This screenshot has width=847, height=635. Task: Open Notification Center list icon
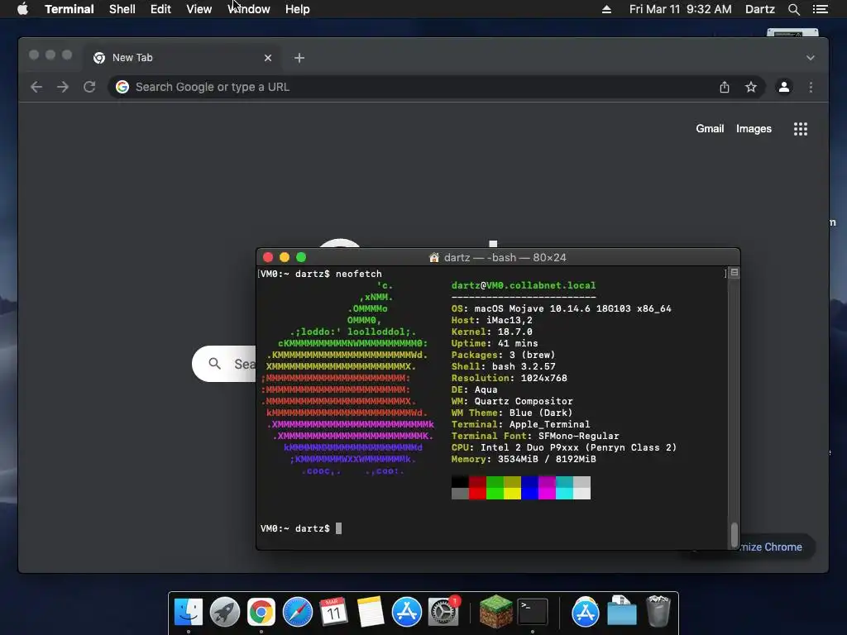[x=820, y=9]
